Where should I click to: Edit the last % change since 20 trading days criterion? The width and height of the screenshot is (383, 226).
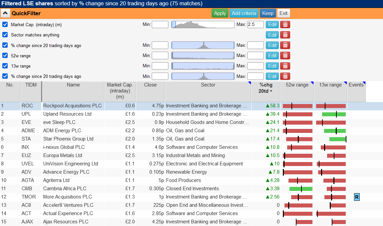pyautogui.click(x=272, y=77)
